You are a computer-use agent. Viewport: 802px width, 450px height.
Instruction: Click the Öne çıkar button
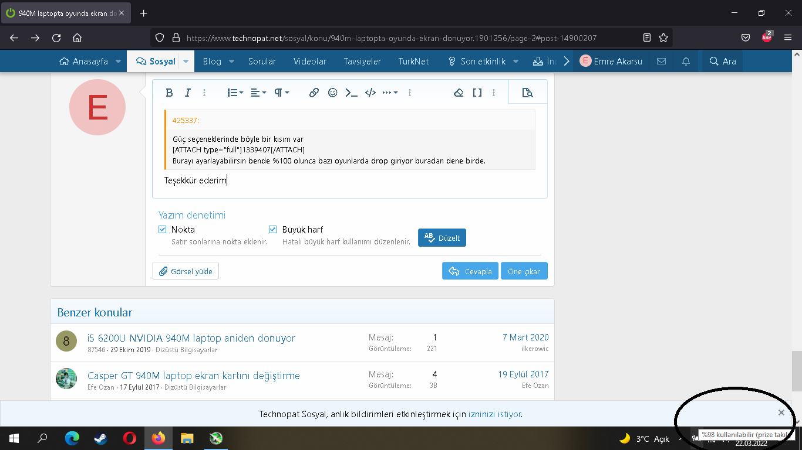524,271
